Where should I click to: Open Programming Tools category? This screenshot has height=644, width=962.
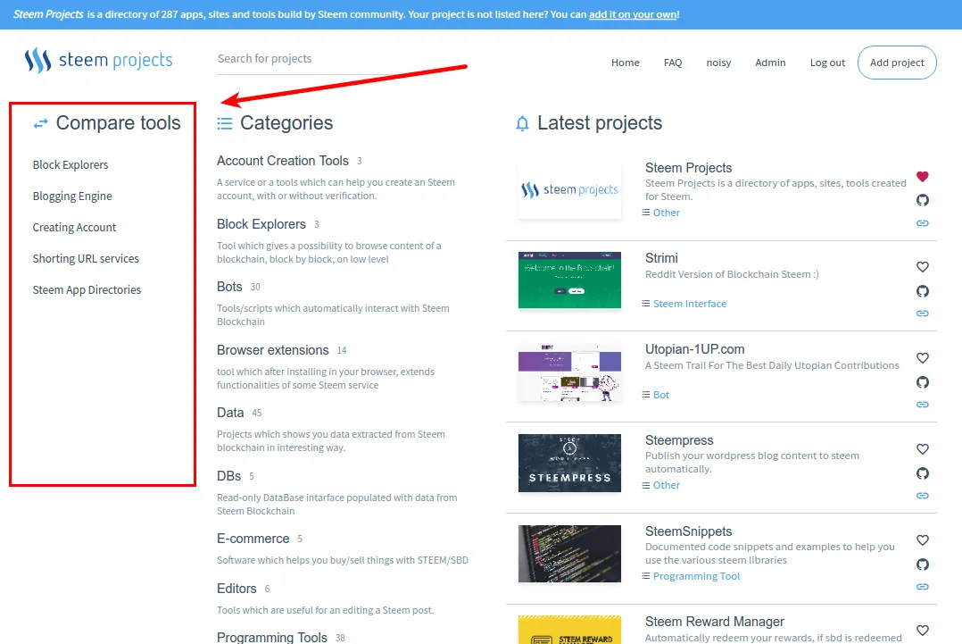coord(272,637)
